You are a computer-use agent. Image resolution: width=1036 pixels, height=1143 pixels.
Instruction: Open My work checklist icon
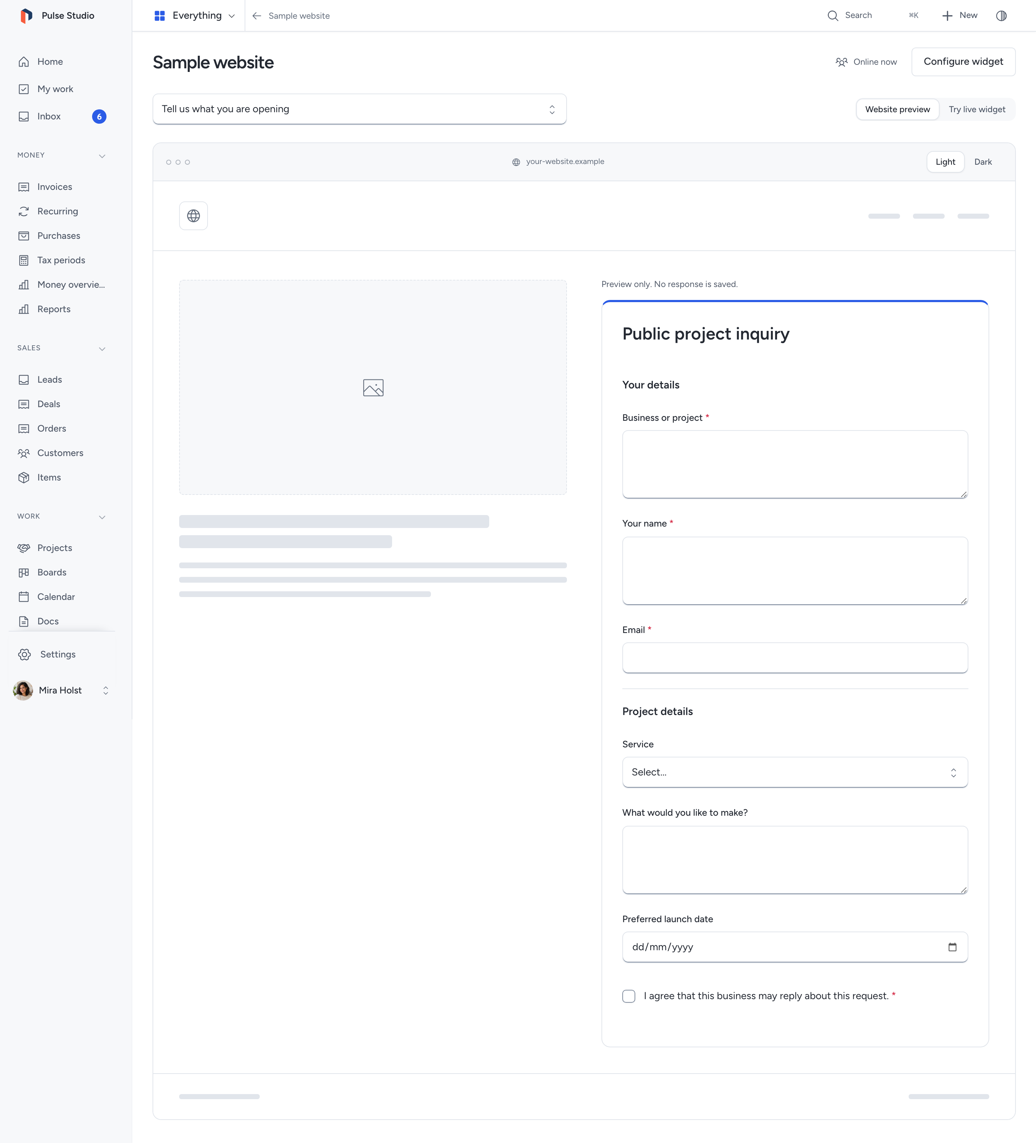[x=24, y=89]
